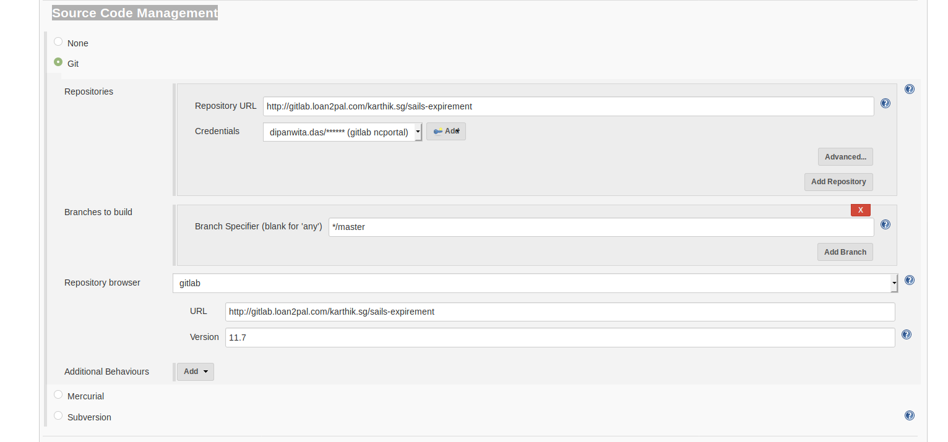Click the Add Branch button
The height and width of the screenshot is (442, 948).
[845, 252]
